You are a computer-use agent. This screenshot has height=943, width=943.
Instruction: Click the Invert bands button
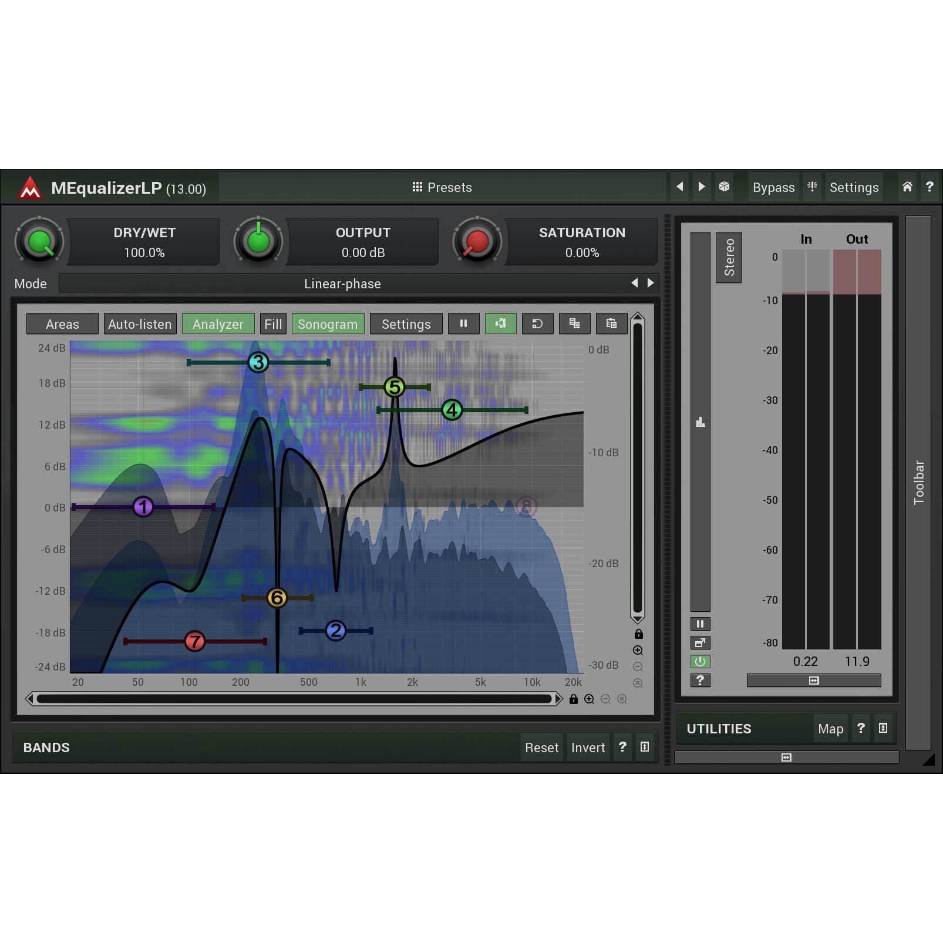[x=588, y=747]
